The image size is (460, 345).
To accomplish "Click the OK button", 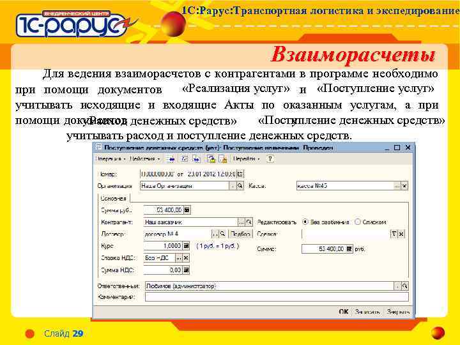I will click(x=344, y=312).
